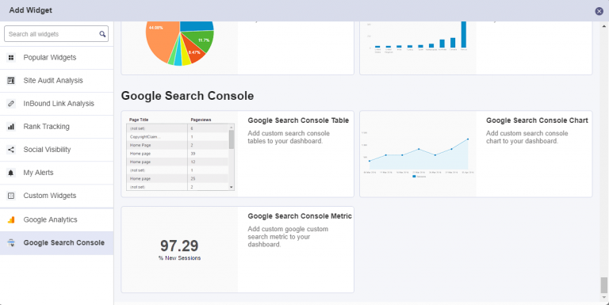
Task: Select Google Analytics category
Action: point(57,219)
